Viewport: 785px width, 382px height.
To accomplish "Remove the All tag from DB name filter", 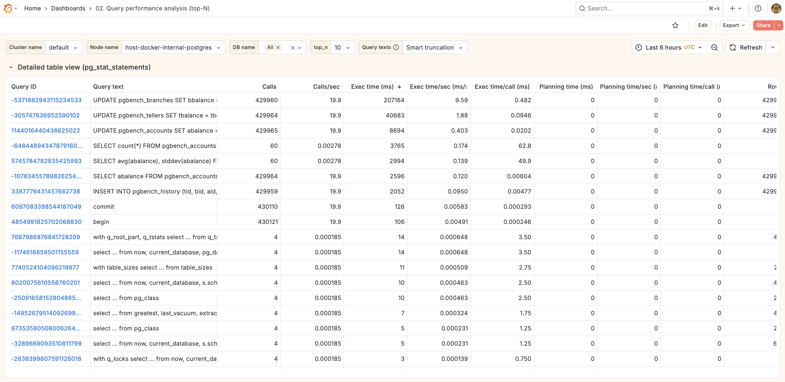I will coord(278,47).
